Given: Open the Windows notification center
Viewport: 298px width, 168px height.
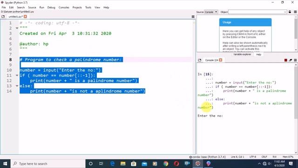Looking at the screenshot, I should 291,164.
